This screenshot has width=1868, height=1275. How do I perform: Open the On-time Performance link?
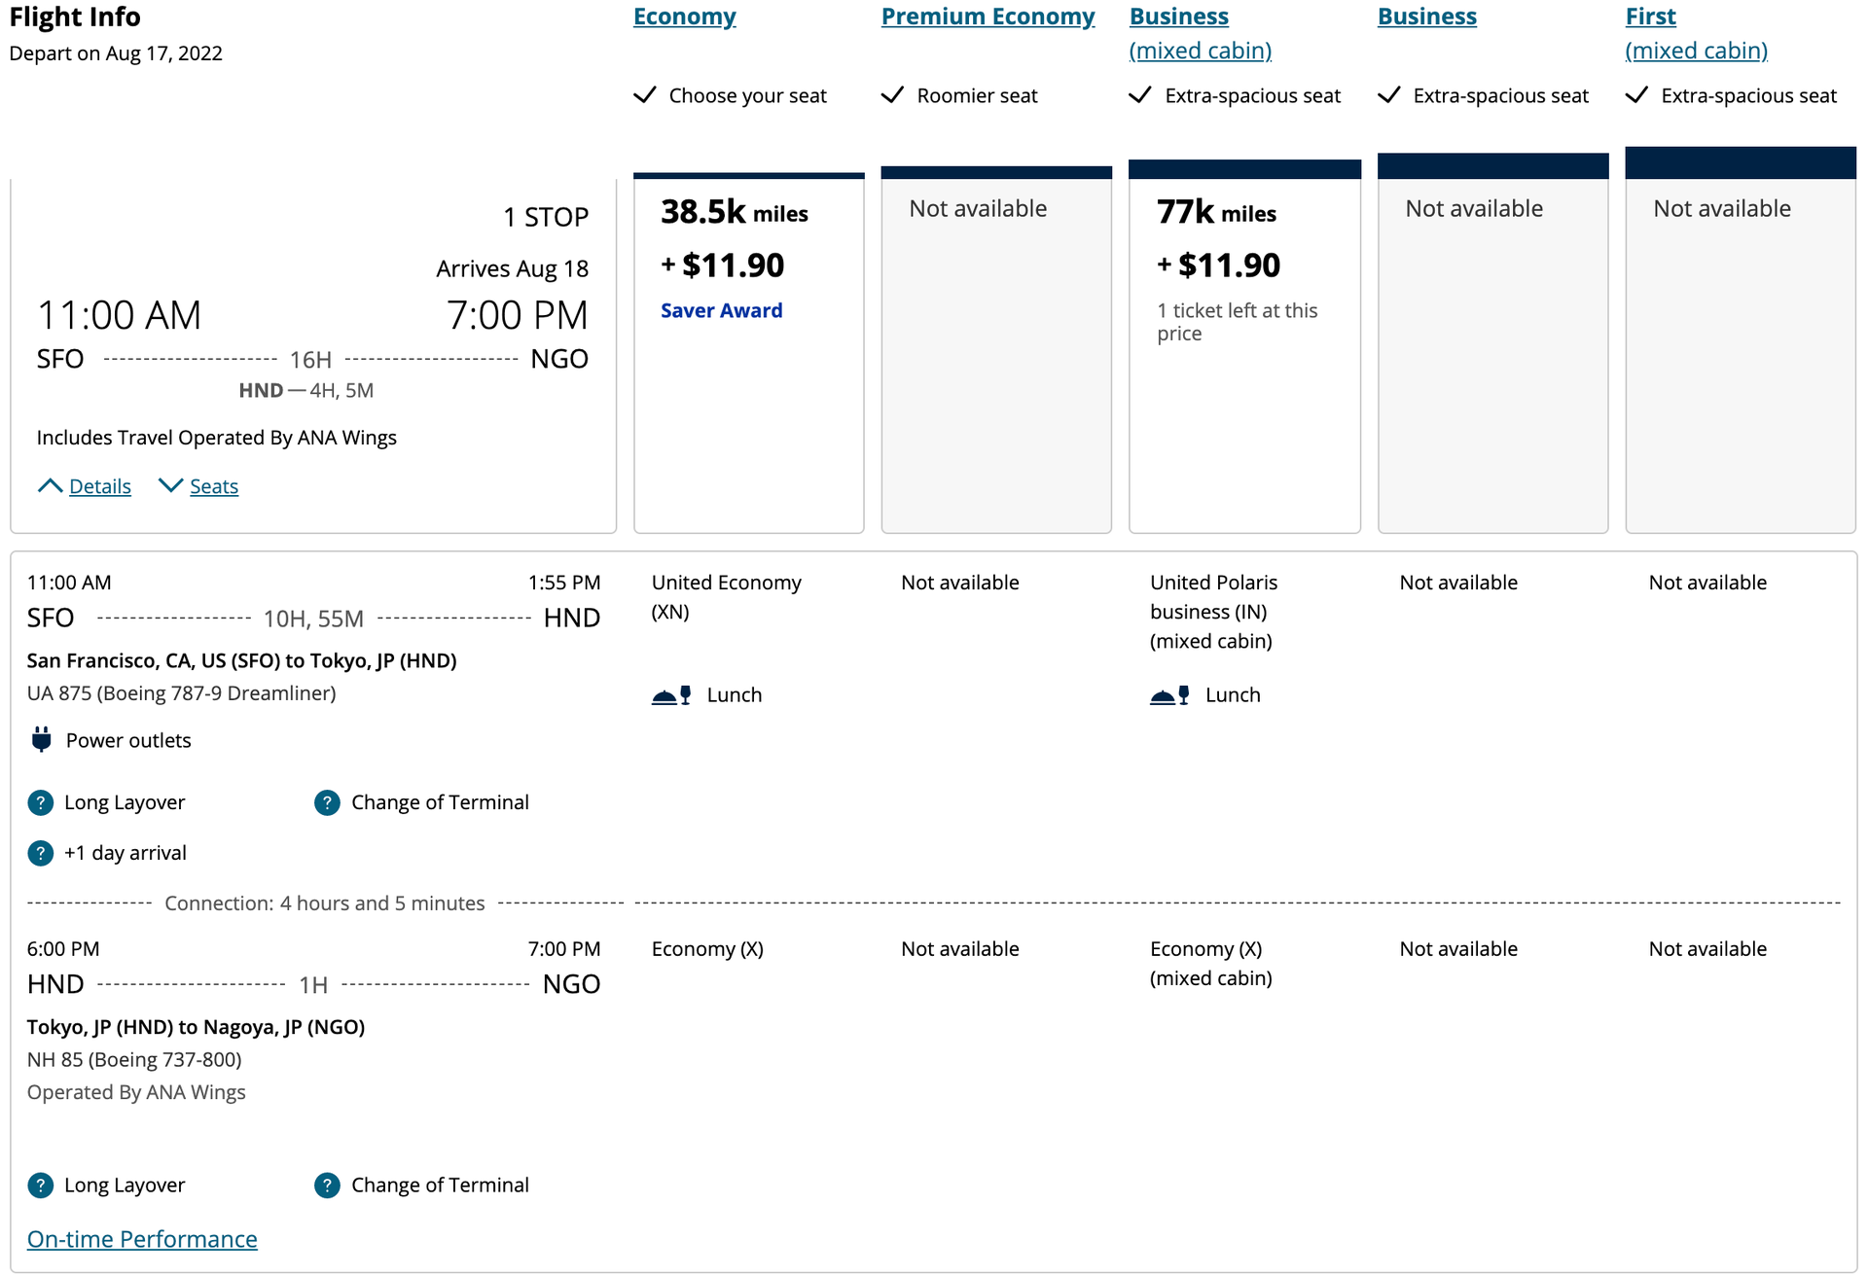142,1239
